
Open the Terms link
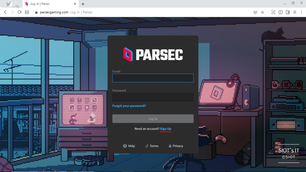tap(152, 146)
